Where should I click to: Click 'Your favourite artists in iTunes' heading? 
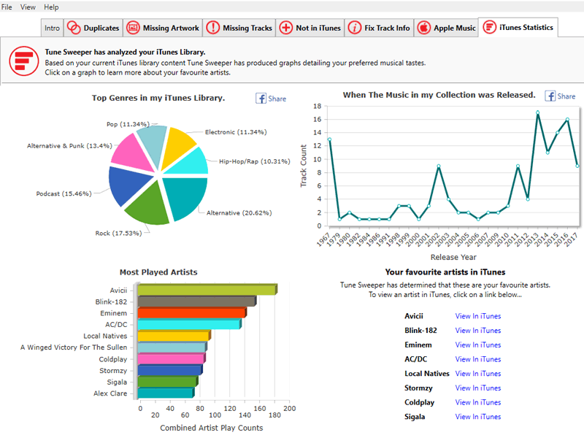point(445,272)
